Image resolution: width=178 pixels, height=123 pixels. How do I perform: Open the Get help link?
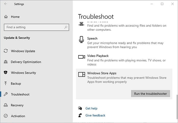tap(91, 109)
